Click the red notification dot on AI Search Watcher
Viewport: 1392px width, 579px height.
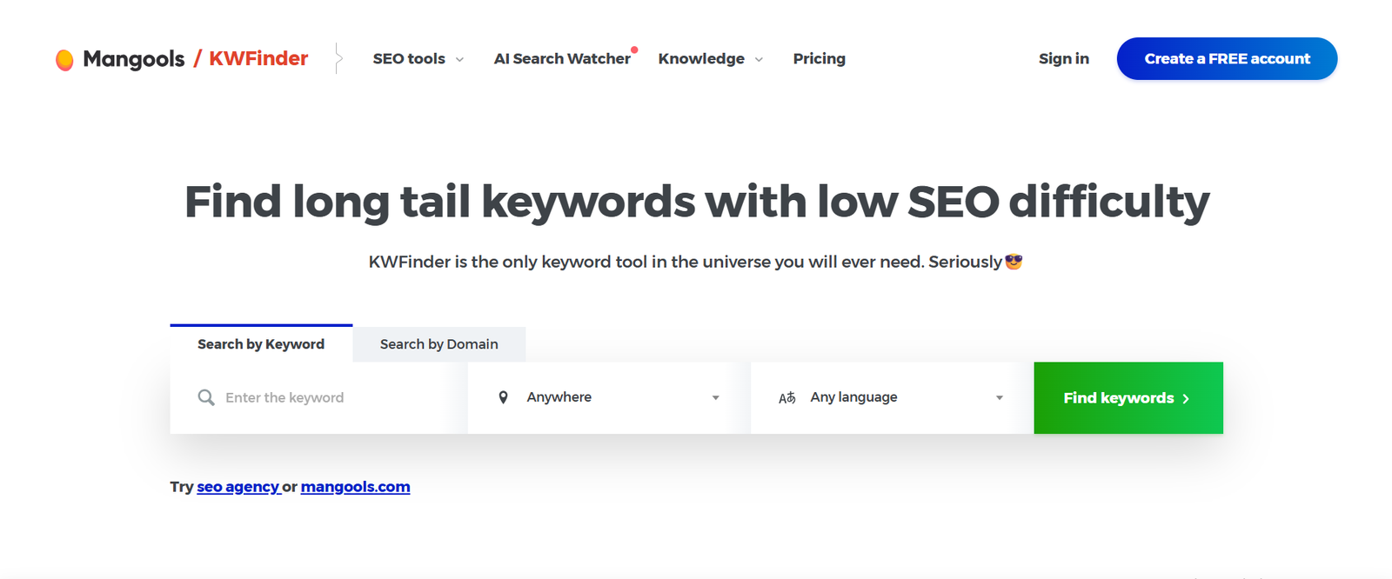coord(634,50)
